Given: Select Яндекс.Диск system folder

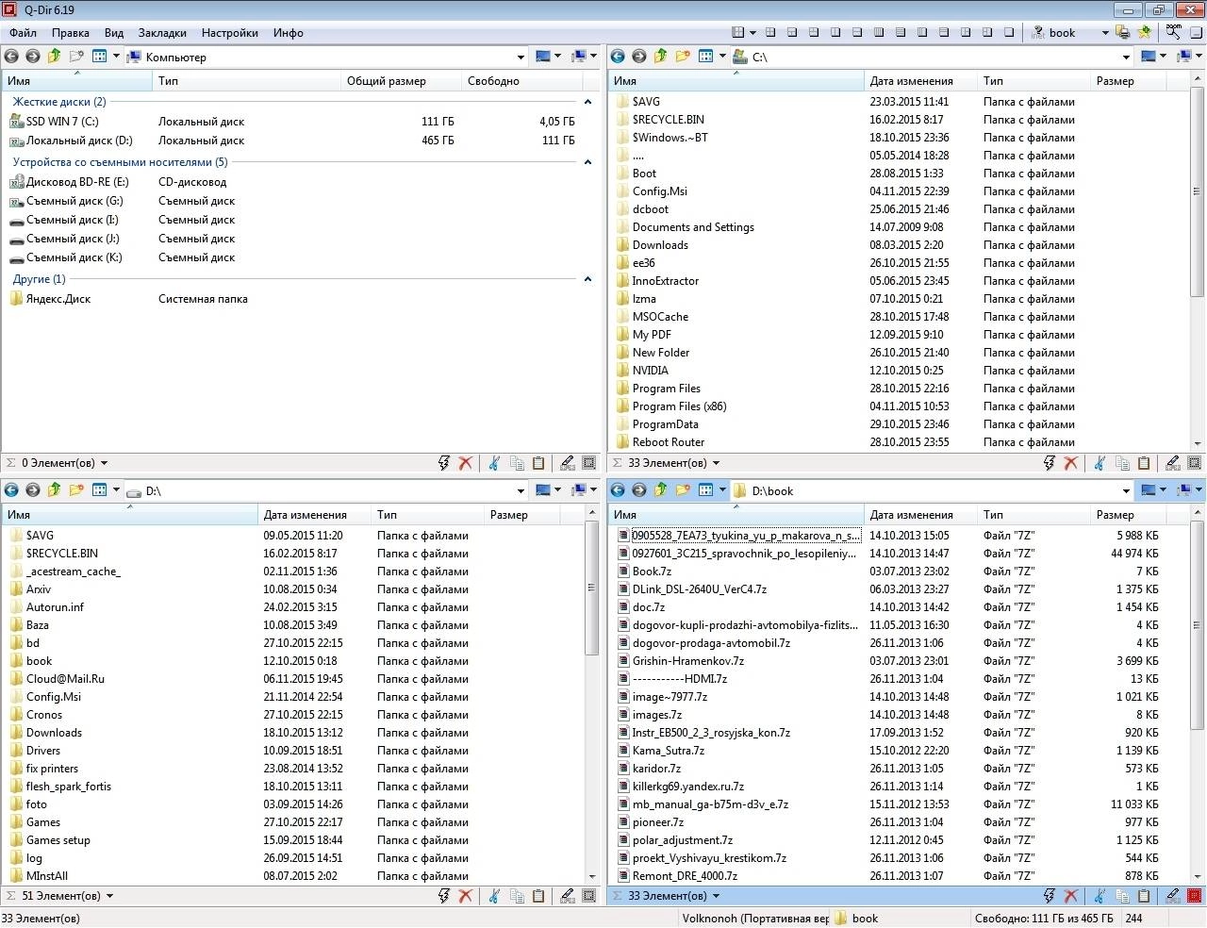Looking at the screenshot, I should [x=58, y=299].
